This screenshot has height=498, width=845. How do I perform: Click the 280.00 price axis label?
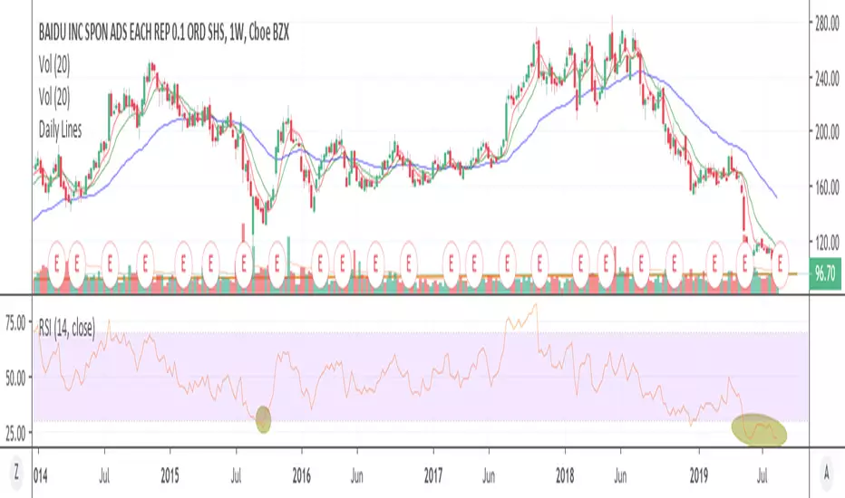click(827, 24)
